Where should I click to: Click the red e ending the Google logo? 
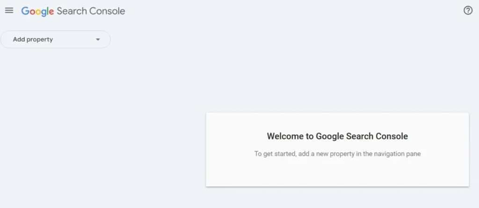[x=51, y=11]
